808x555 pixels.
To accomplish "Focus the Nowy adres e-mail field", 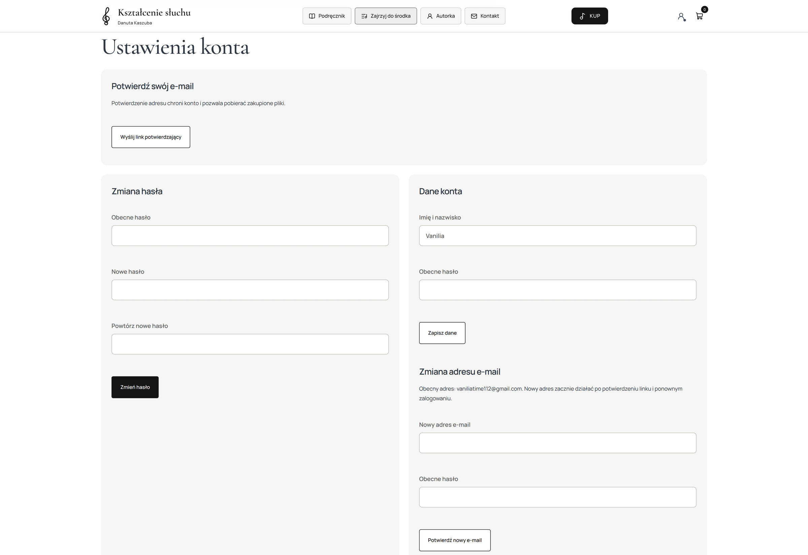I will pyautogui.click(x=558, y=443).
